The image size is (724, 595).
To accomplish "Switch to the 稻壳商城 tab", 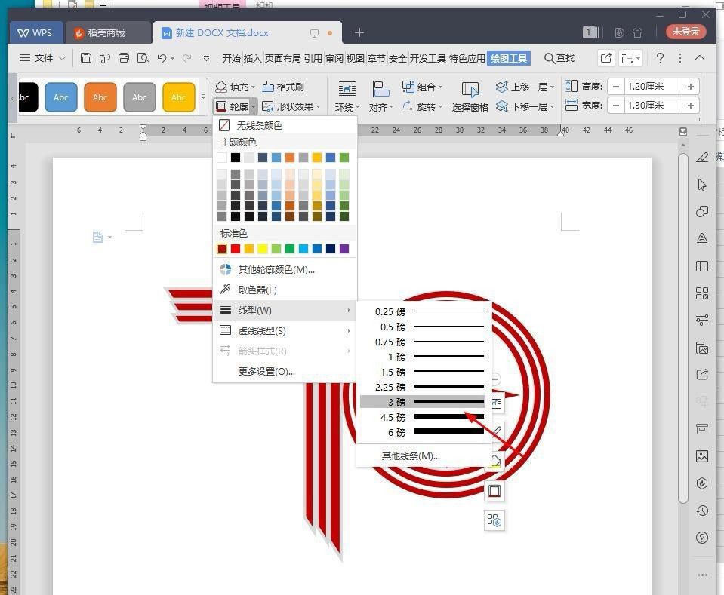I will [x=100, y=32].
